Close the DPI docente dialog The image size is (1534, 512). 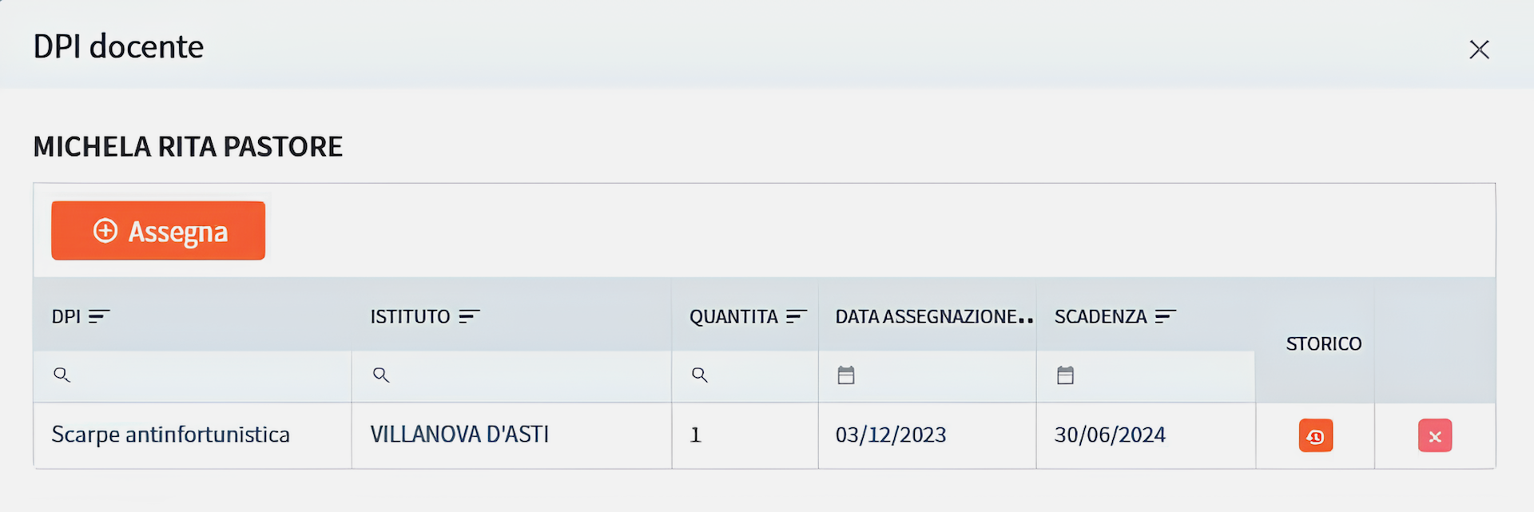[1479, 50]
